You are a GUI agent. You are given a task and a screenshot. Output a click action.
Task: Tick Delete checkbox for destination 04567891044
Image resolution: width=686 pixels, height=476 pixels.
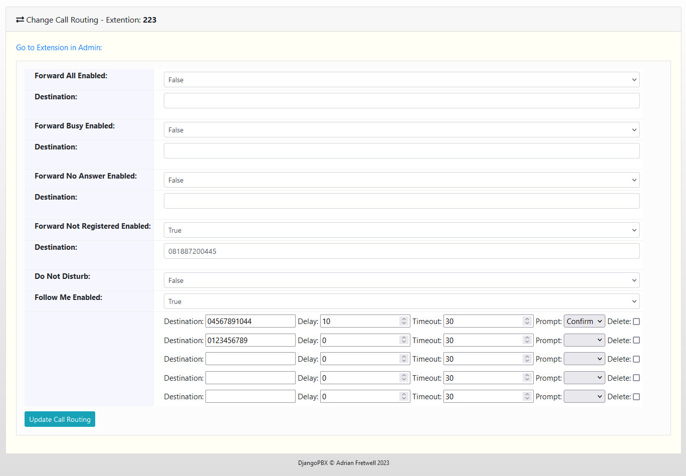click(x=636, y=322)
